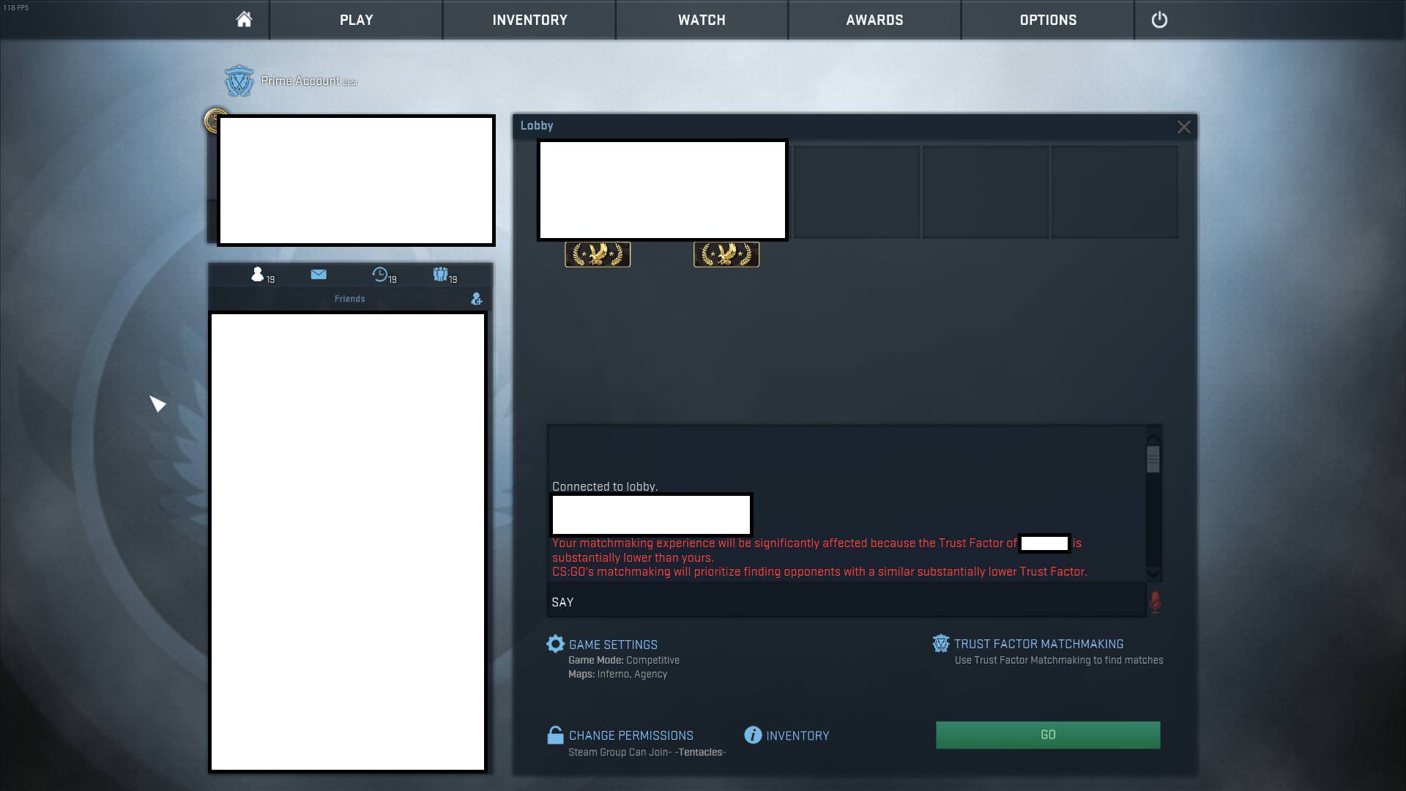Open GAME SETTINGS

613,645
